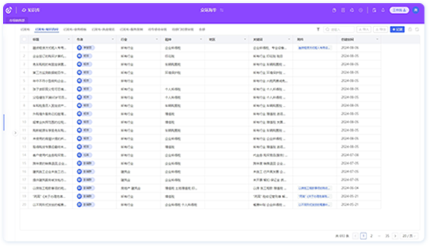
Task: Open the attachment link in row 19
Action: coord(315,196)
